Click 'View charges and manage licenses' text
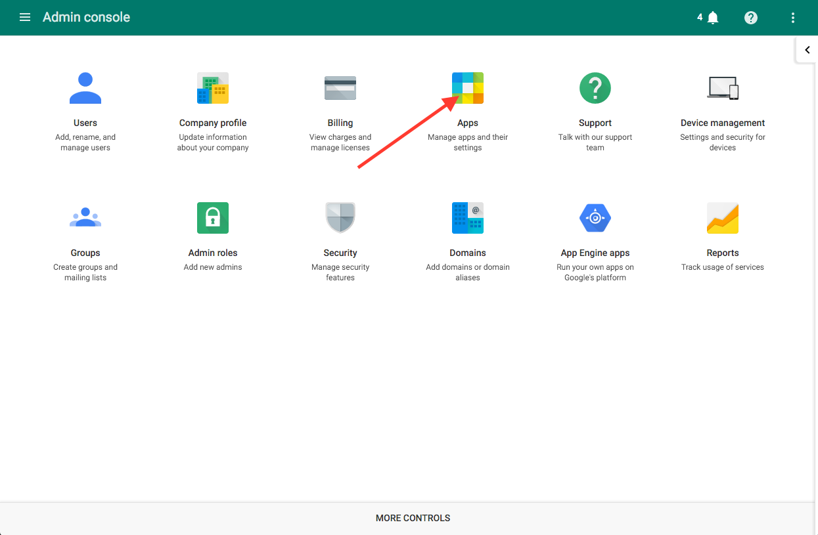This screenshot has height=535, width=818. pyautogui.click(x=340, y=142)
